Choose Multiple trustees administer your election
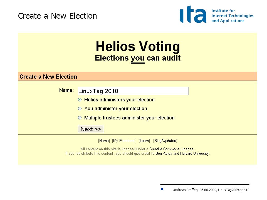Screen dimensions: 267x200 pyautogui.click(x=80, y=118)
